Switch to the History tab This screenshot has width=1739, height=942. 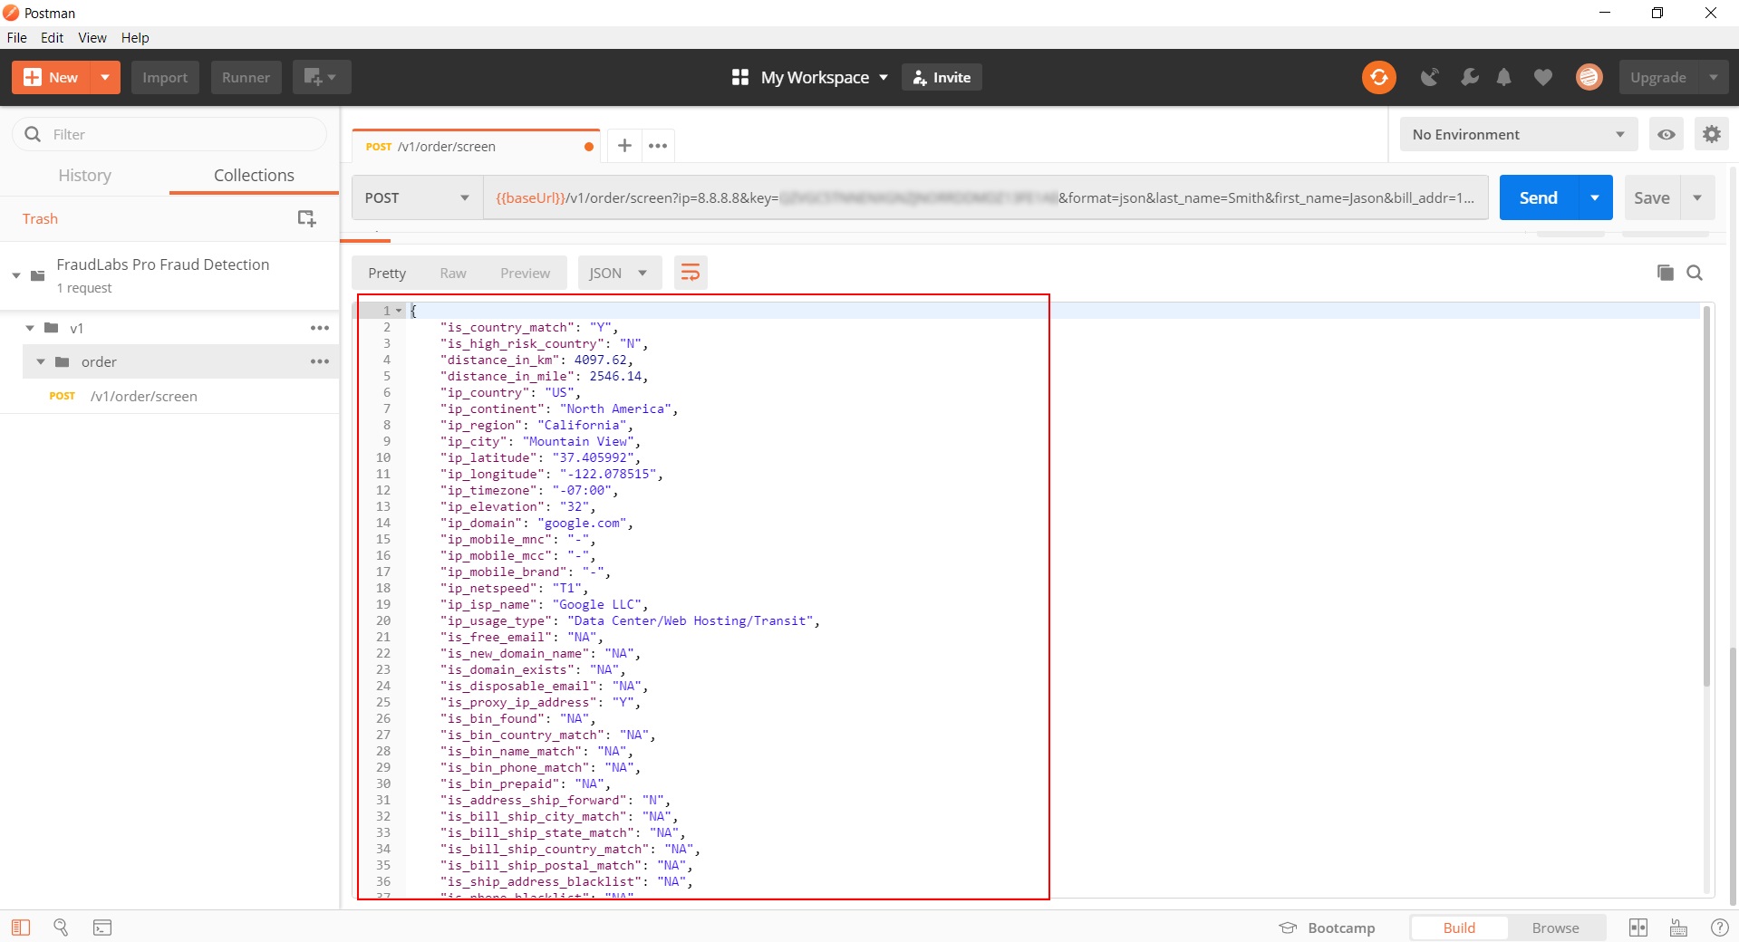84,175
